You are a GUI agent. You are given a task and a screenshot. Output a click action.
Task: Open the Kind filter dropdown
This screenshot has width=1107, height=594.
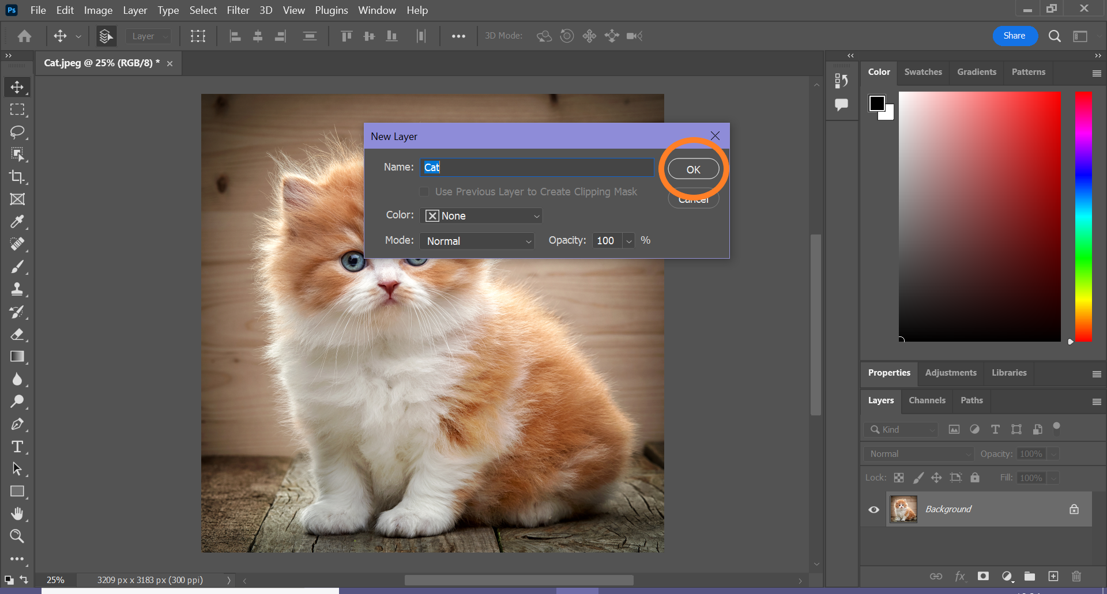click(x=901, y=430)
